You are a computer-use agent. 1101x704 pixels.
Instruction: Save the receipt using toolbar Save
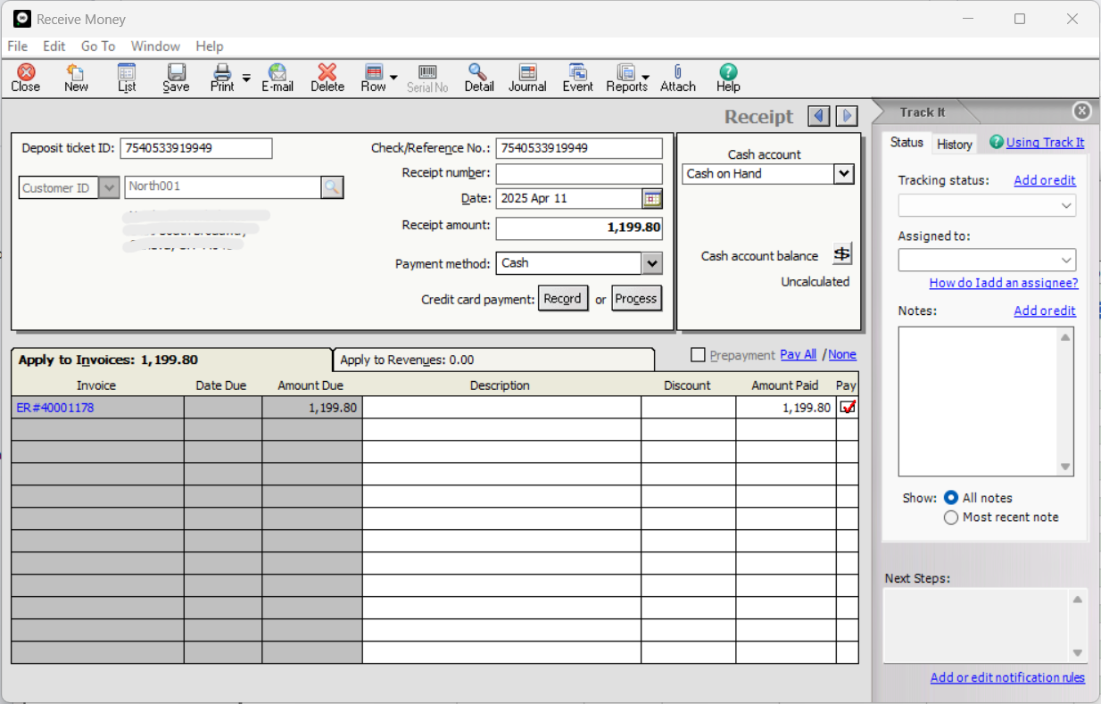(176, 78)
